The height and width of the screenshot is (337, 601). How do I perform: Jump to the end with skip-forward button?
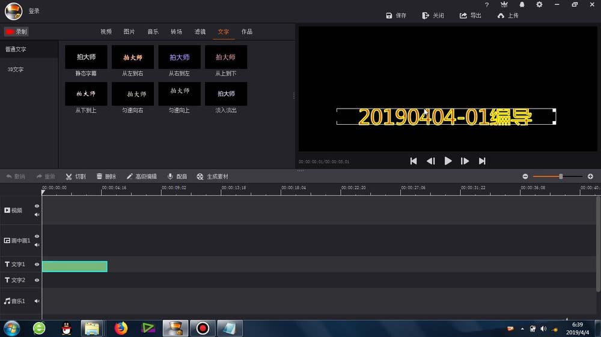[482, 161]
